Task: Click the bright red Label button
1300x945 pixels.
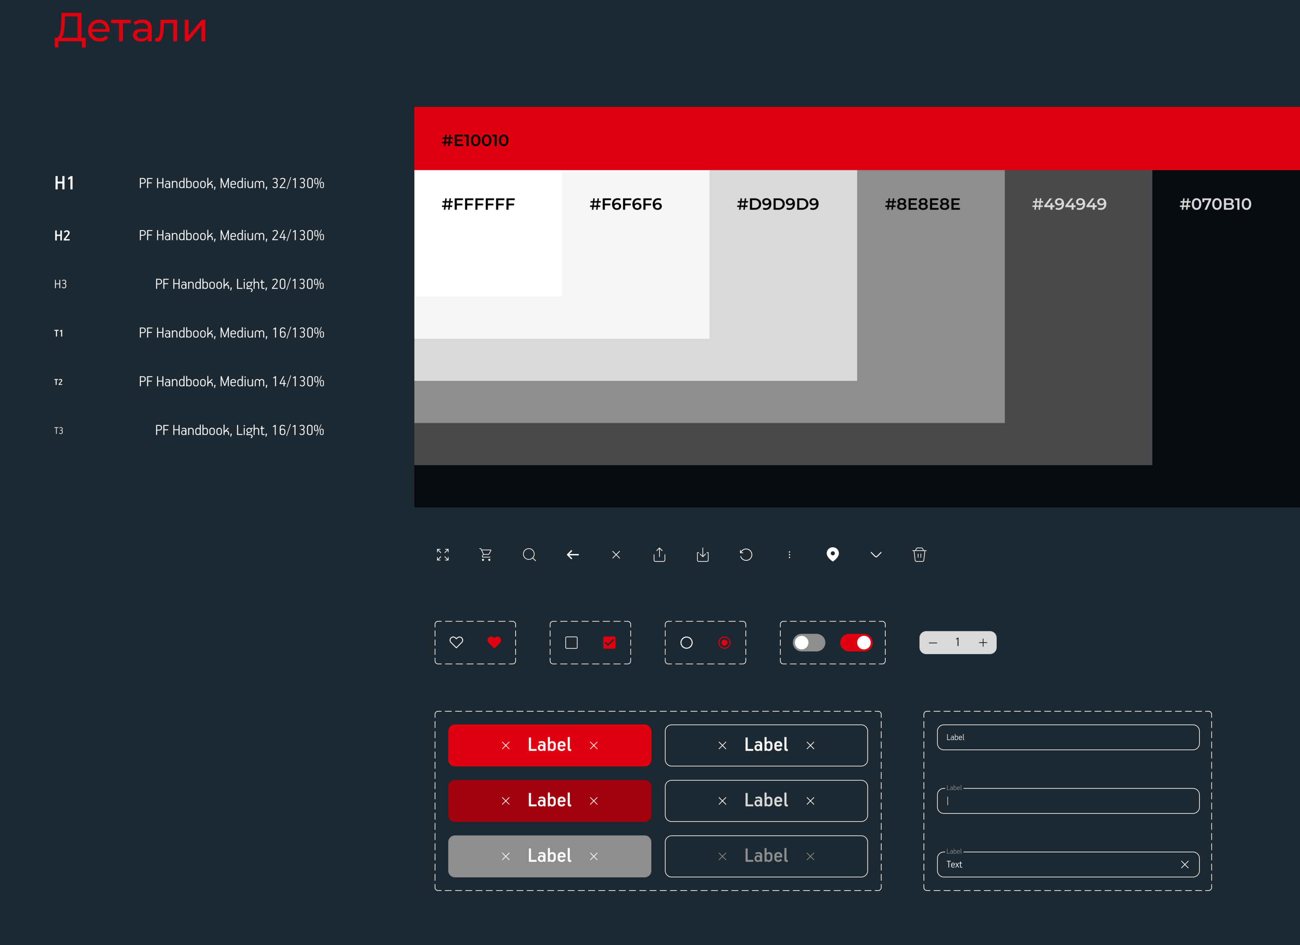Action: [549, 745]
